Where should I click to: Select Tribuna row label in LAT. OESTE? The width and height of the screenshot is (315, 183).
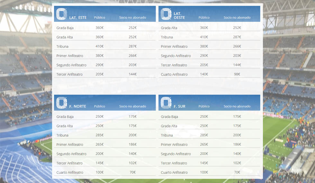(167, 37)
